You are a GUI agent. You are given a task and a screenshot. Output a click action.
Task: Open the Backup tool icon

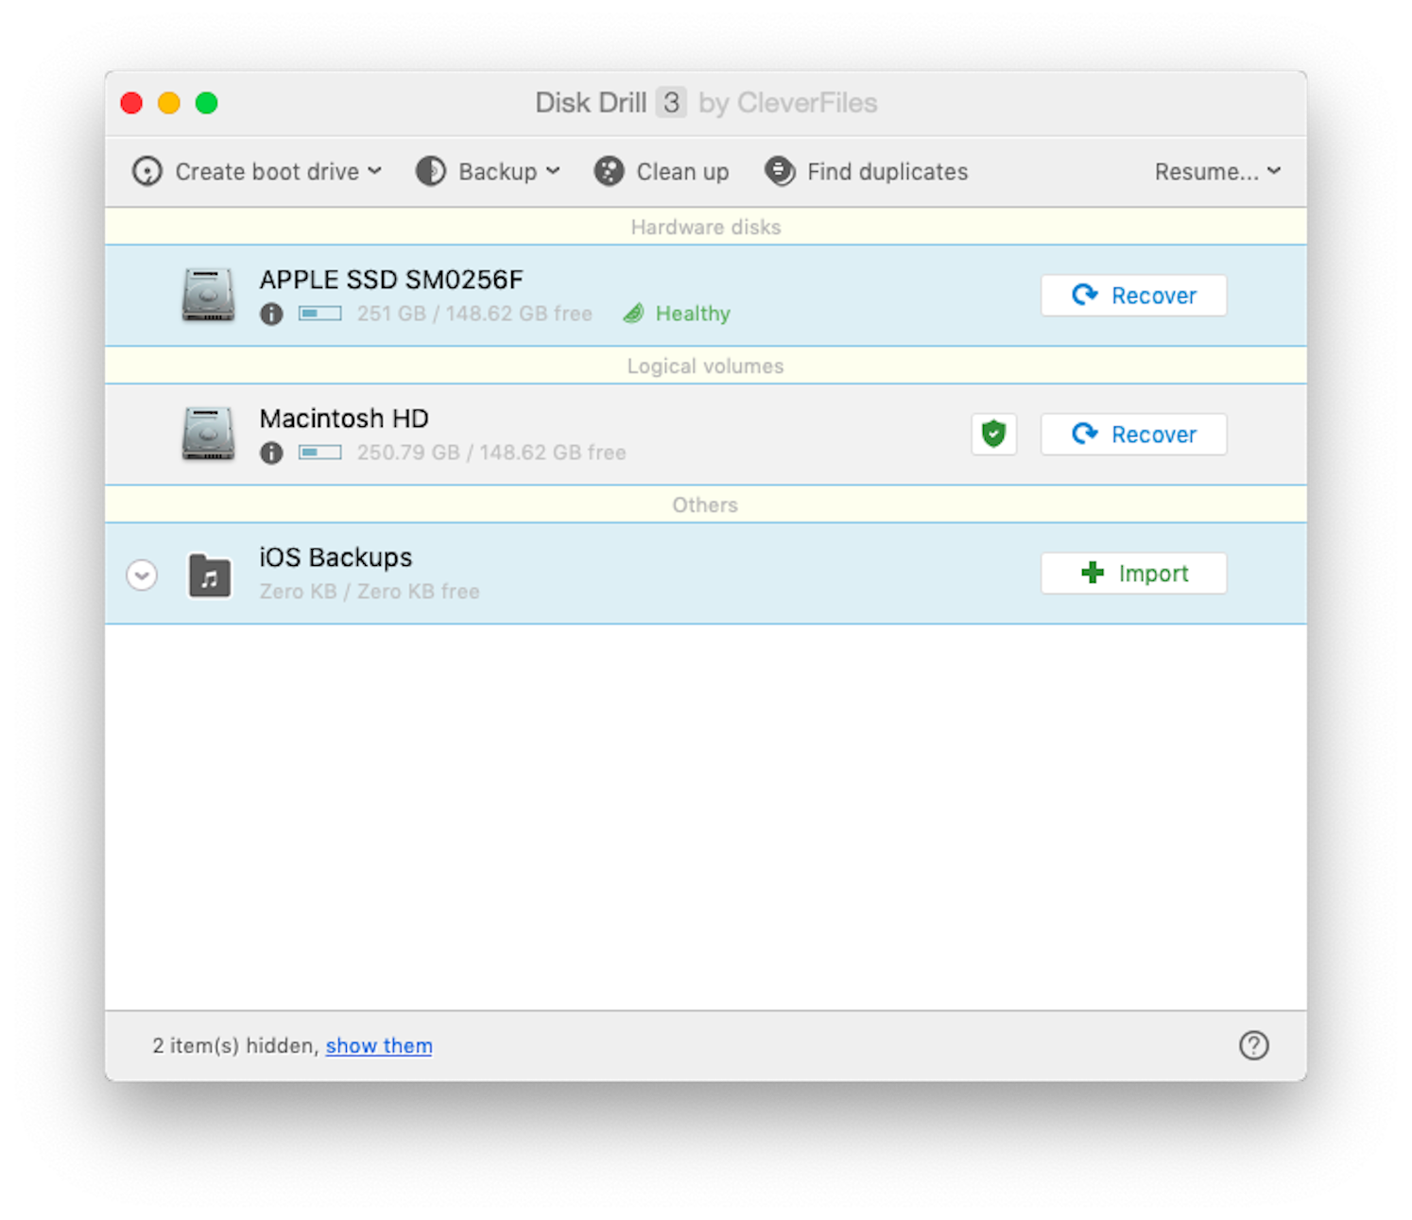(430, 171)
